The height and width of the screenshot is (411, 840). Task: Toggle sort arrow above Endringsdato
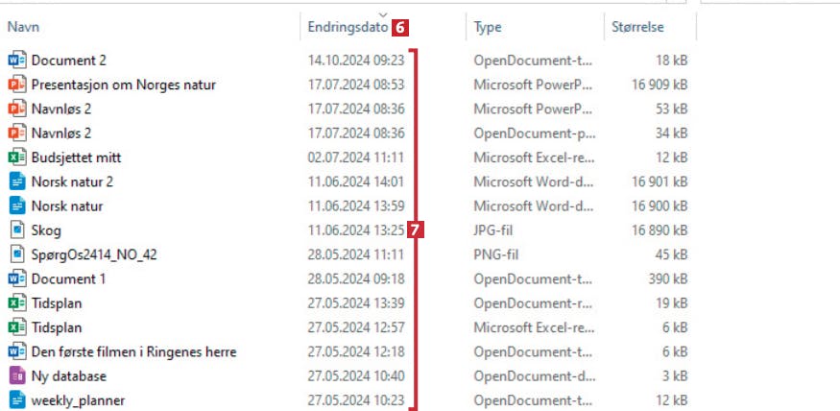[x=382, y=15]
